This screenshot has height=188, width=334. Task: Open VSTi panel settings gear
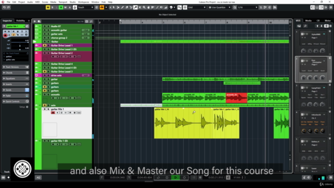(330, 26)
